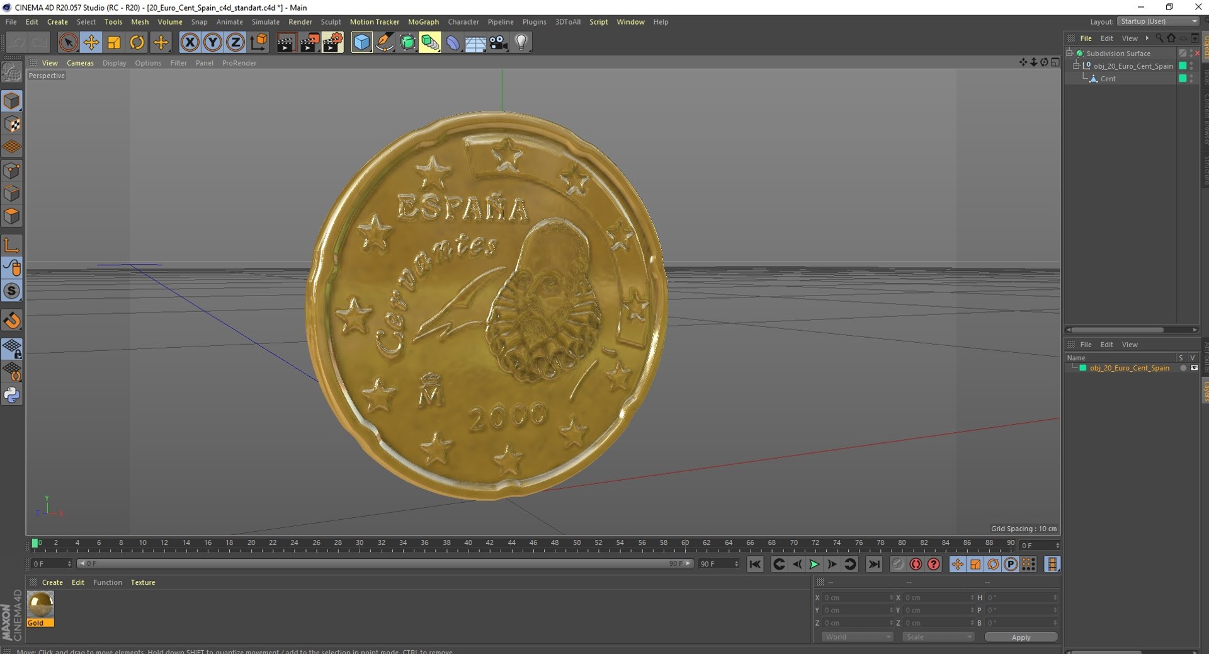Viewport: 1209px width, 654px height.
Task: Click the timeline range slider bar
Action: (x=385, y=564)
